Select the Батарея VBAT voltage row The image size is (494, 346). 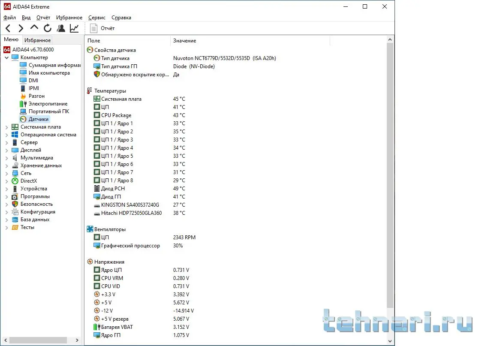(x=141, y=327)
